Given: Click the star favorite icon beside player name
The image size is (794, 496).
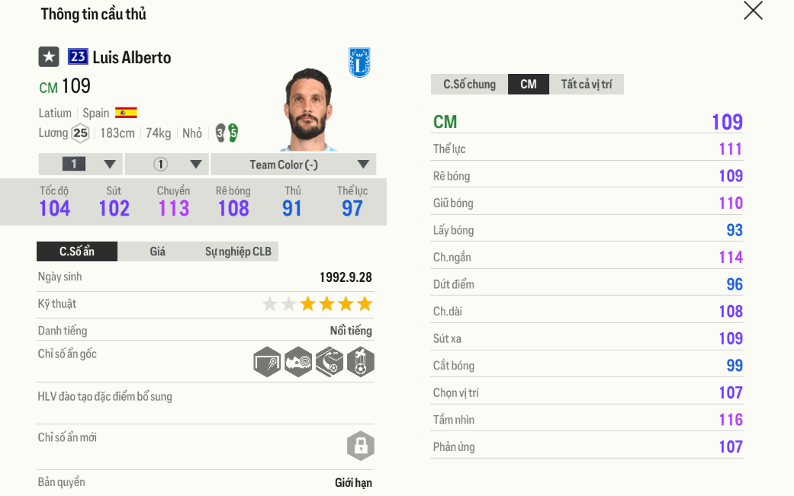Looking at the screenshot, I should pyautogui.click(x=49, y=57).
